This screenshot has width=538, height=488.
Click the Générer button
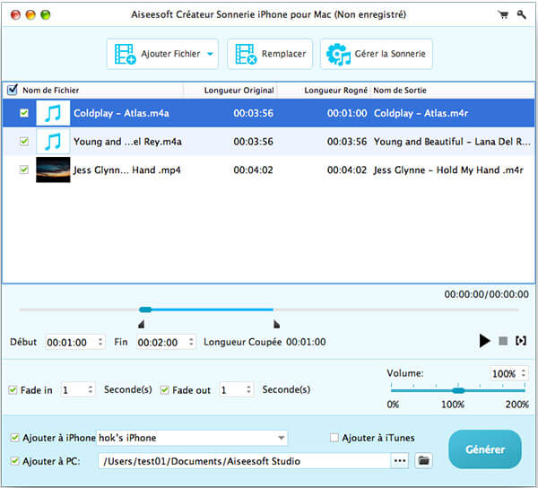point(484,449)
